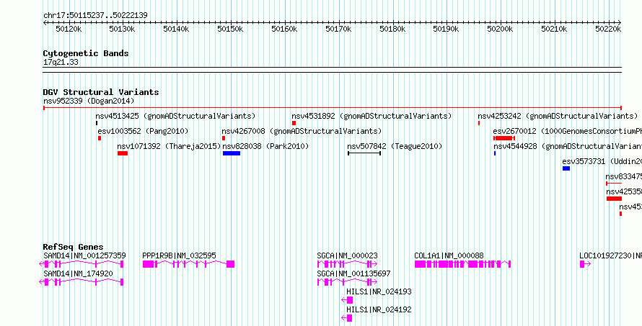Click the small red nsv4531892 marker
642x326 pixels.
[294, 123]
